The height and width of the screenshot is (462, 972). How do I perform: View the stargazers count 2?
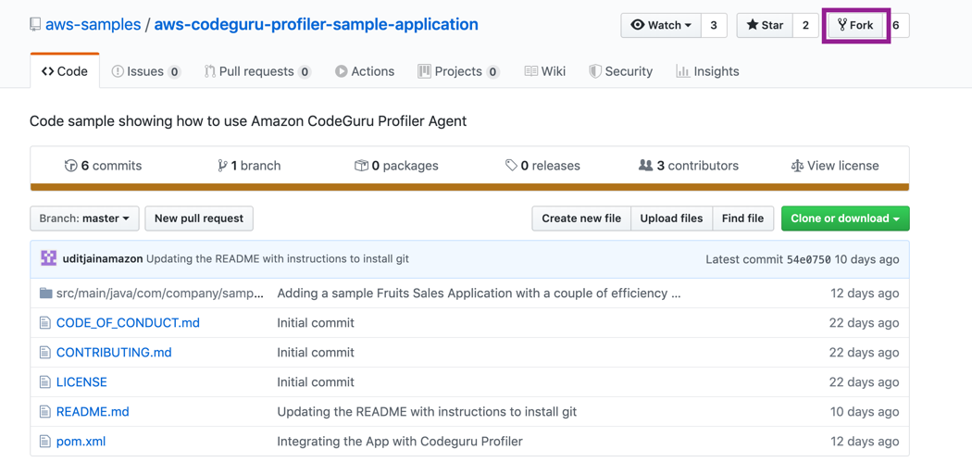click(x=805, y=25)
